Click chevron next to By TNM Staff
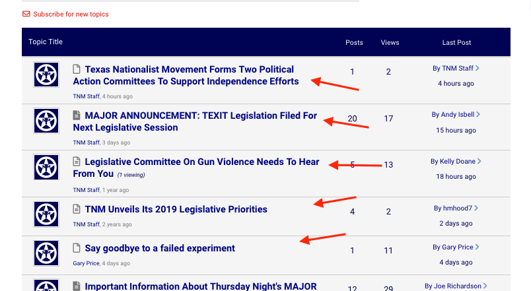 coord(477,68)
